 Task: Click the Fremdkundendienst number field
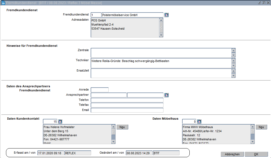[96, 15]
